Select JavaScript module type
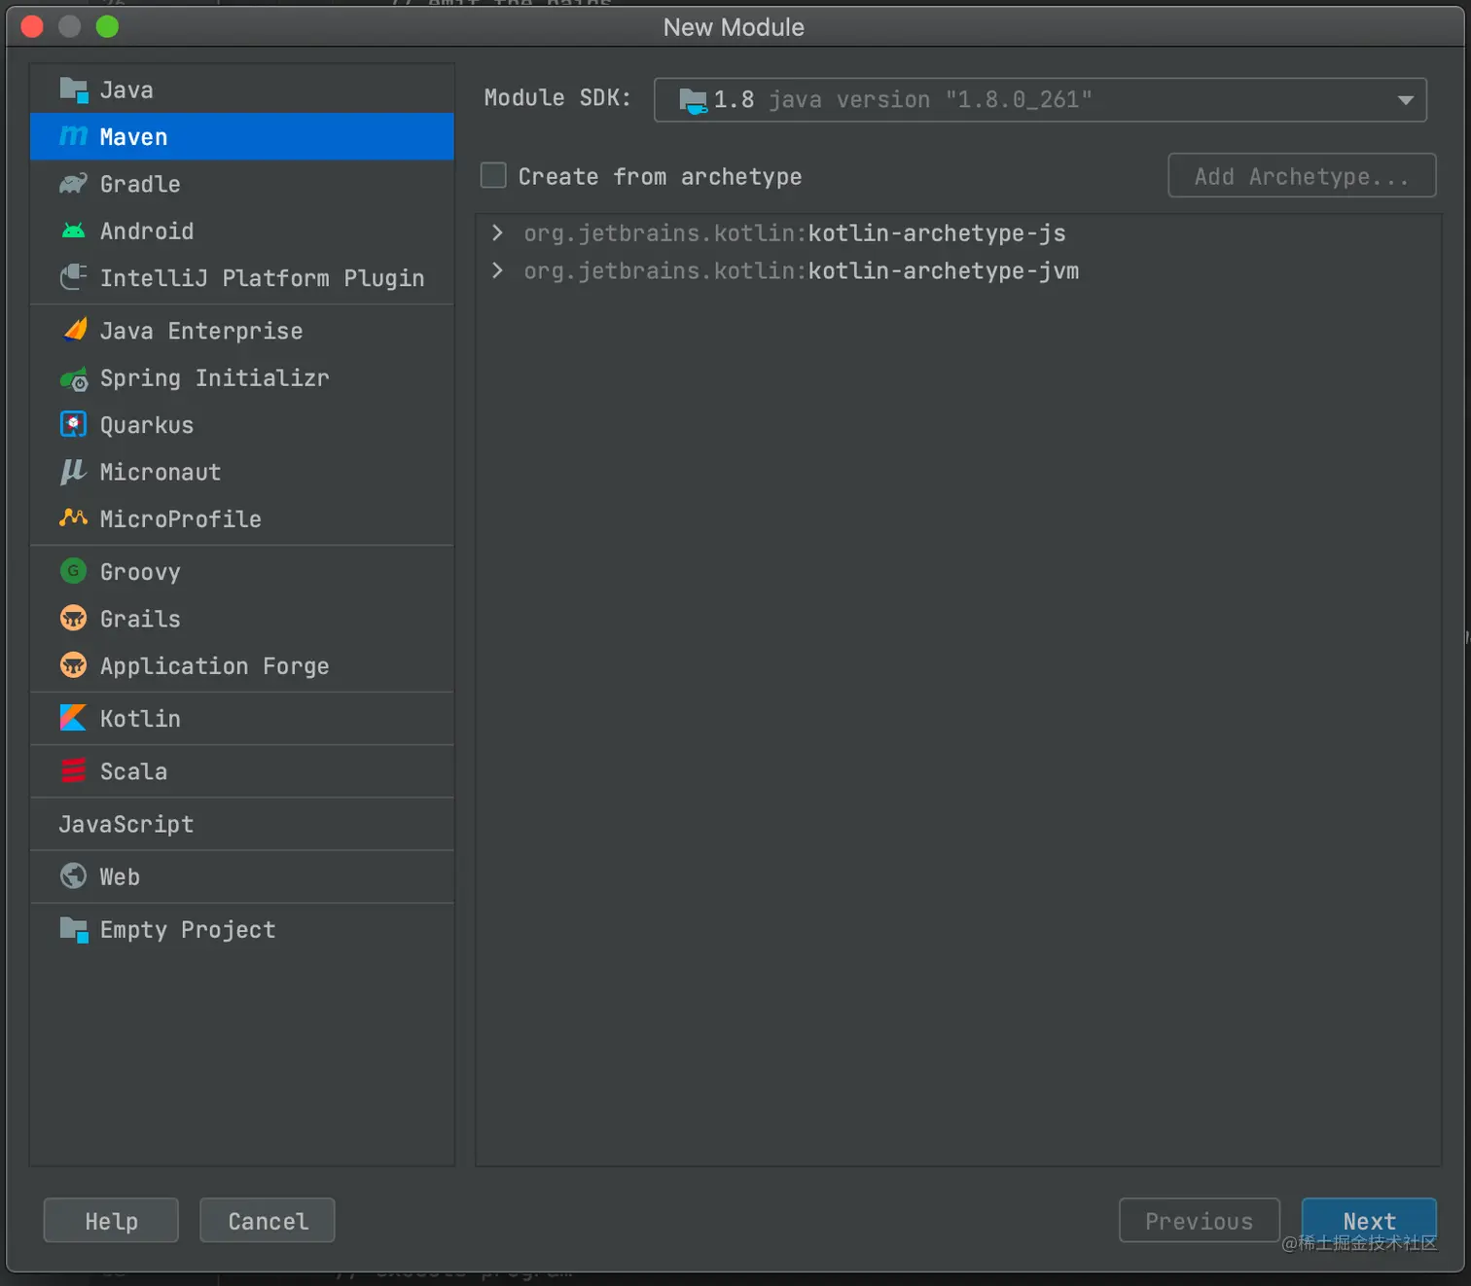 pos(242,824)
